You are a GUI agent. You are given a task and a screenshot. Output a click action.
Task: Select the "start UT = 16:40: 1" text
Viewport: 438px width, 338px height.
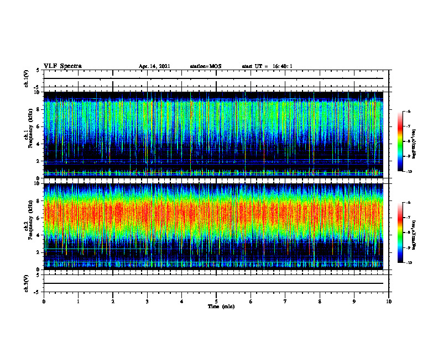click(x=267, y=66)
